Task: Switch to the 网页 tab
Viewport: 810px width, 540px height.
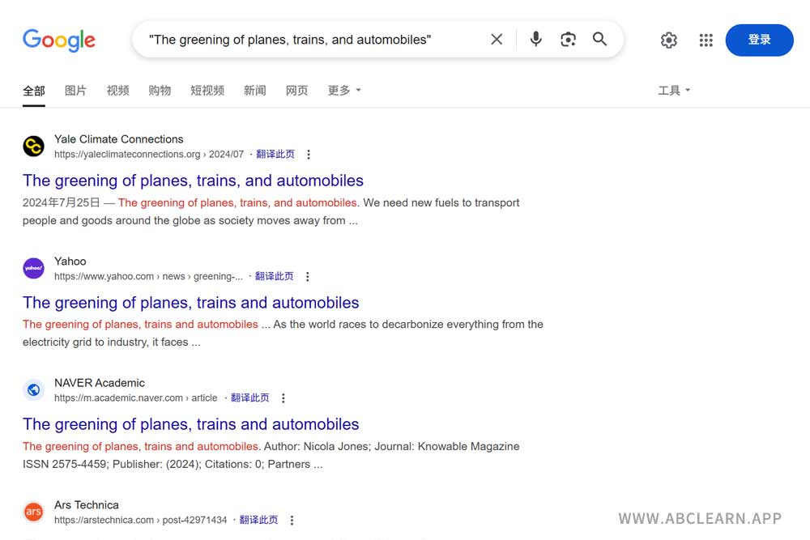Action: [x=296, y=91]
